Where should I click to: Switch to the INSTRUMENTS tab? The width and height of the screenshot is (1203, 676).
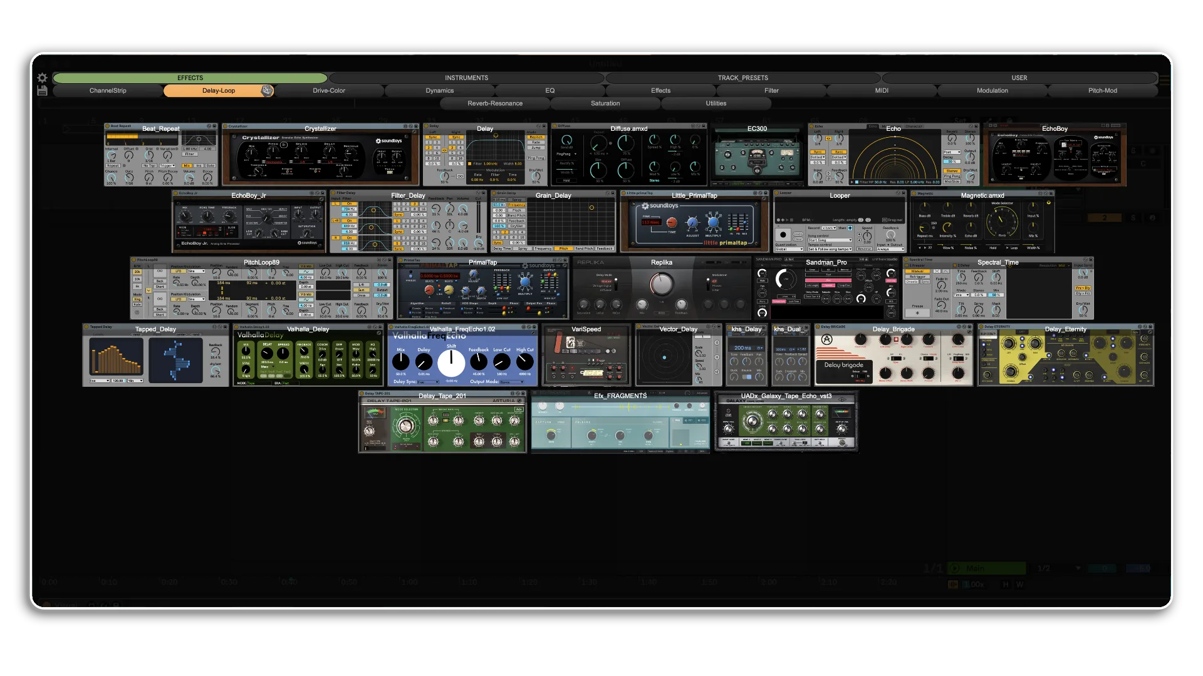tap(467, 78)
